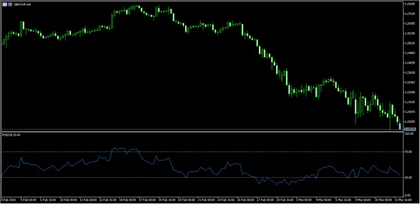The width and height of the screenshot is (420, 204).
Task: Click the 70.00 label on RSI scale
Action: click(x=409, y=152)
